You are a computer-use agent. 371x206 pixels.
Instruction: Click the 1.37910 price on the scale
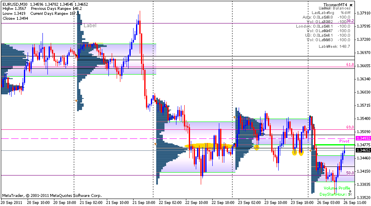click(x=364, y=13)
